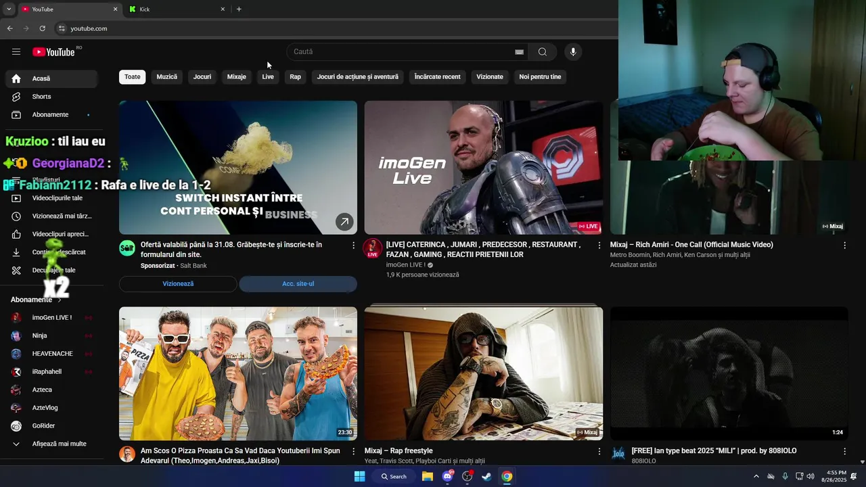This screenshot has width=866, height=487.
Task: Open options for Mixaj Rap freestyle
Action: pos(599,451)
